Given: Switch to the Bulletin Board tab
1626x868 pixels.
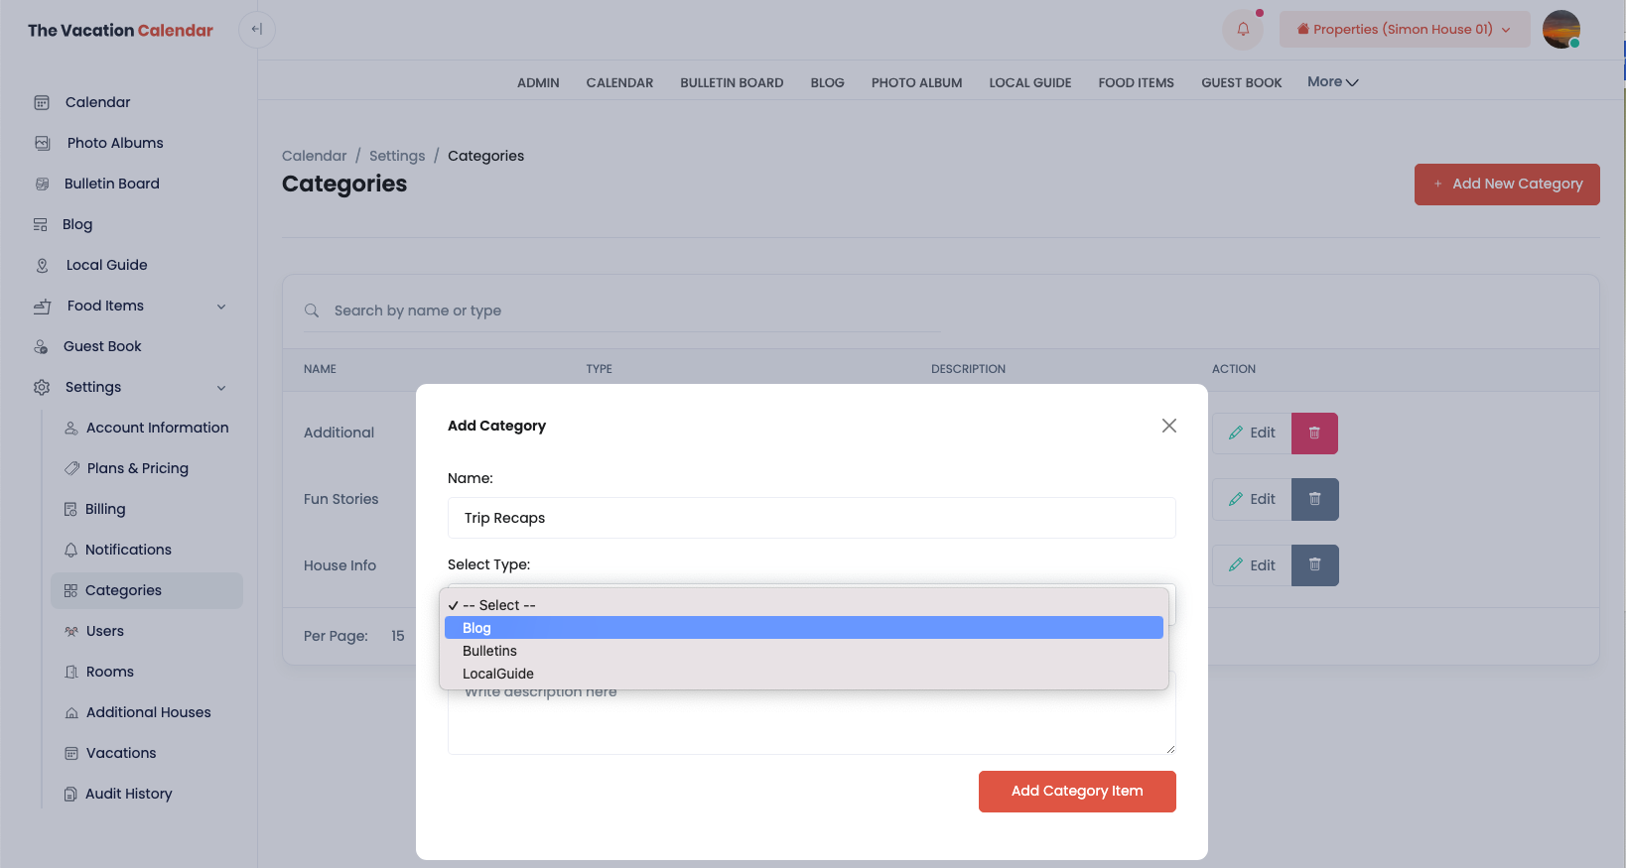Looking at the screenshot, I should click(x=732, y=83).
